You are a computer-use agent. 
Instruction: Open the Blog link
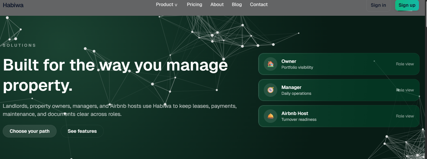pos(237,5)
